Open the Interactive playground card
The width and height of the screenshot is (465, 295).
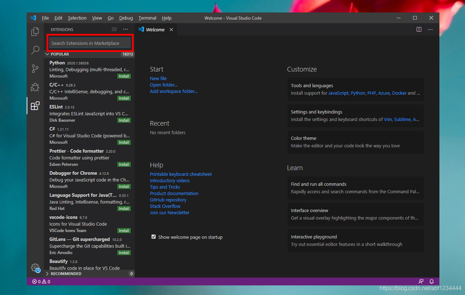pyautogui.click(x=356, y=241)
